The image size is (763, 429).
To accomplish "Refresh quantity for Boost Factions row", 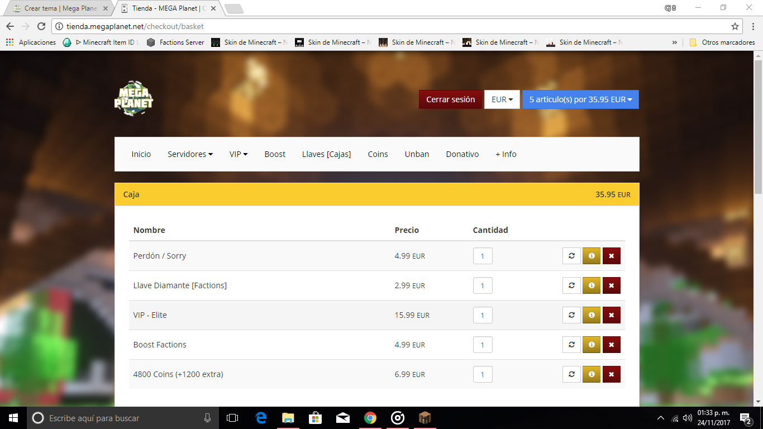I will click(571, 345).
